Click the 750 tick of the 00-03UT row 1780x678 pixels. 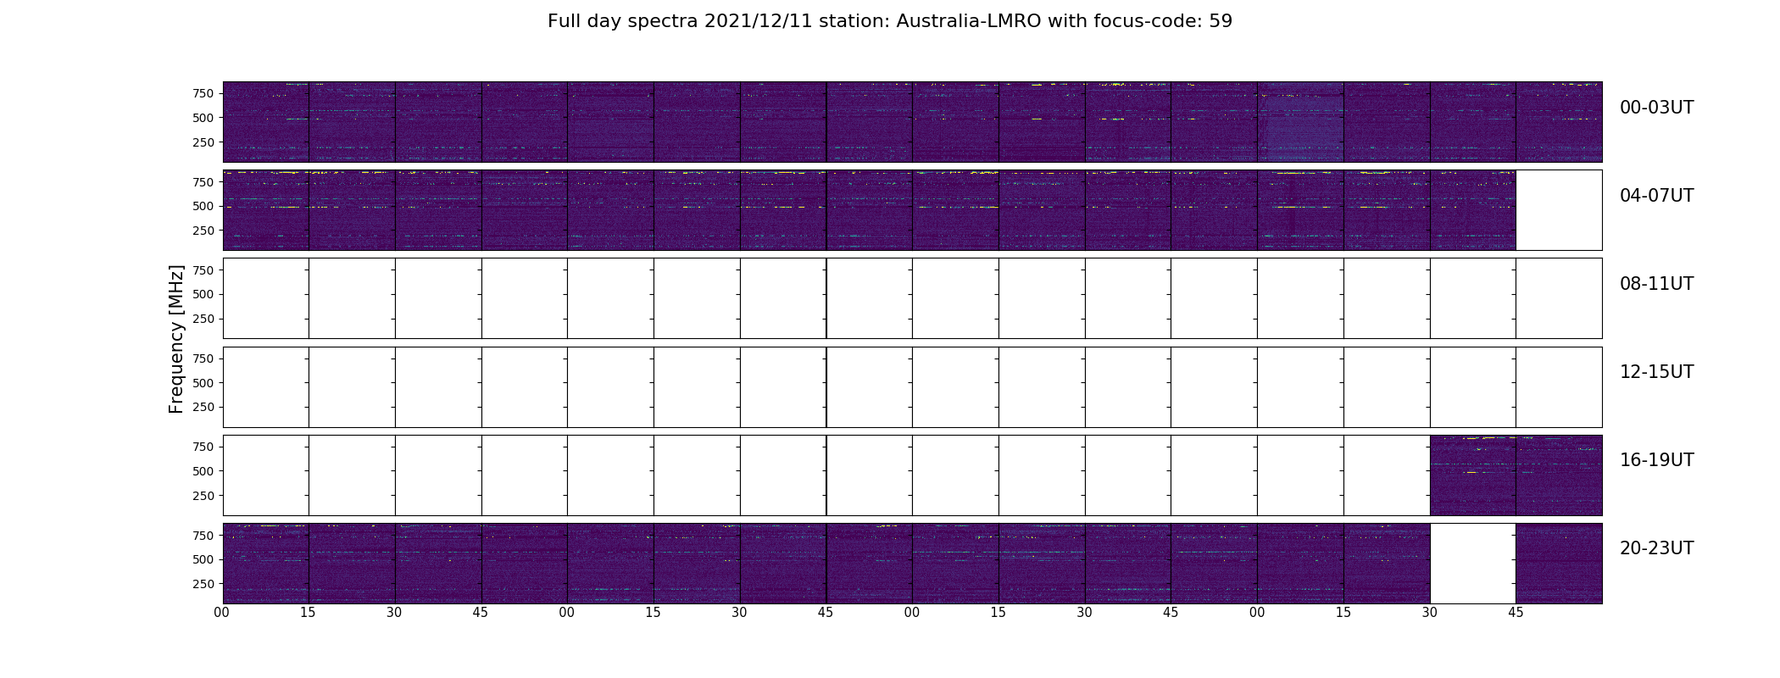(203, 93)
